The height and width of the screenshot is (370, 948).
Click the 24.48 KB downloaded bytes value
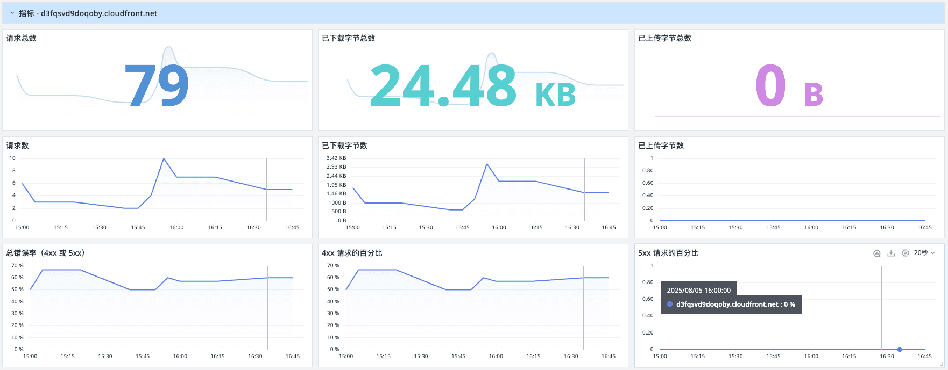[x=472, y=86]
